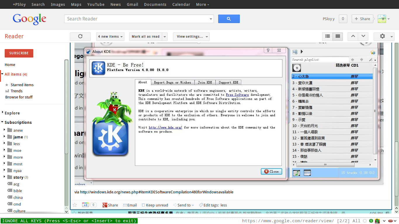399x224 pixels.
Task: Click the red ABP status bar icon
Action: [391, 221]
